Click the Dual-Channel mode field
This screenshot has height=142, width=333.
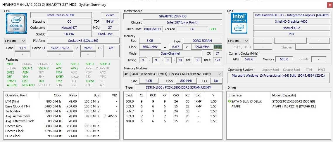170,53
